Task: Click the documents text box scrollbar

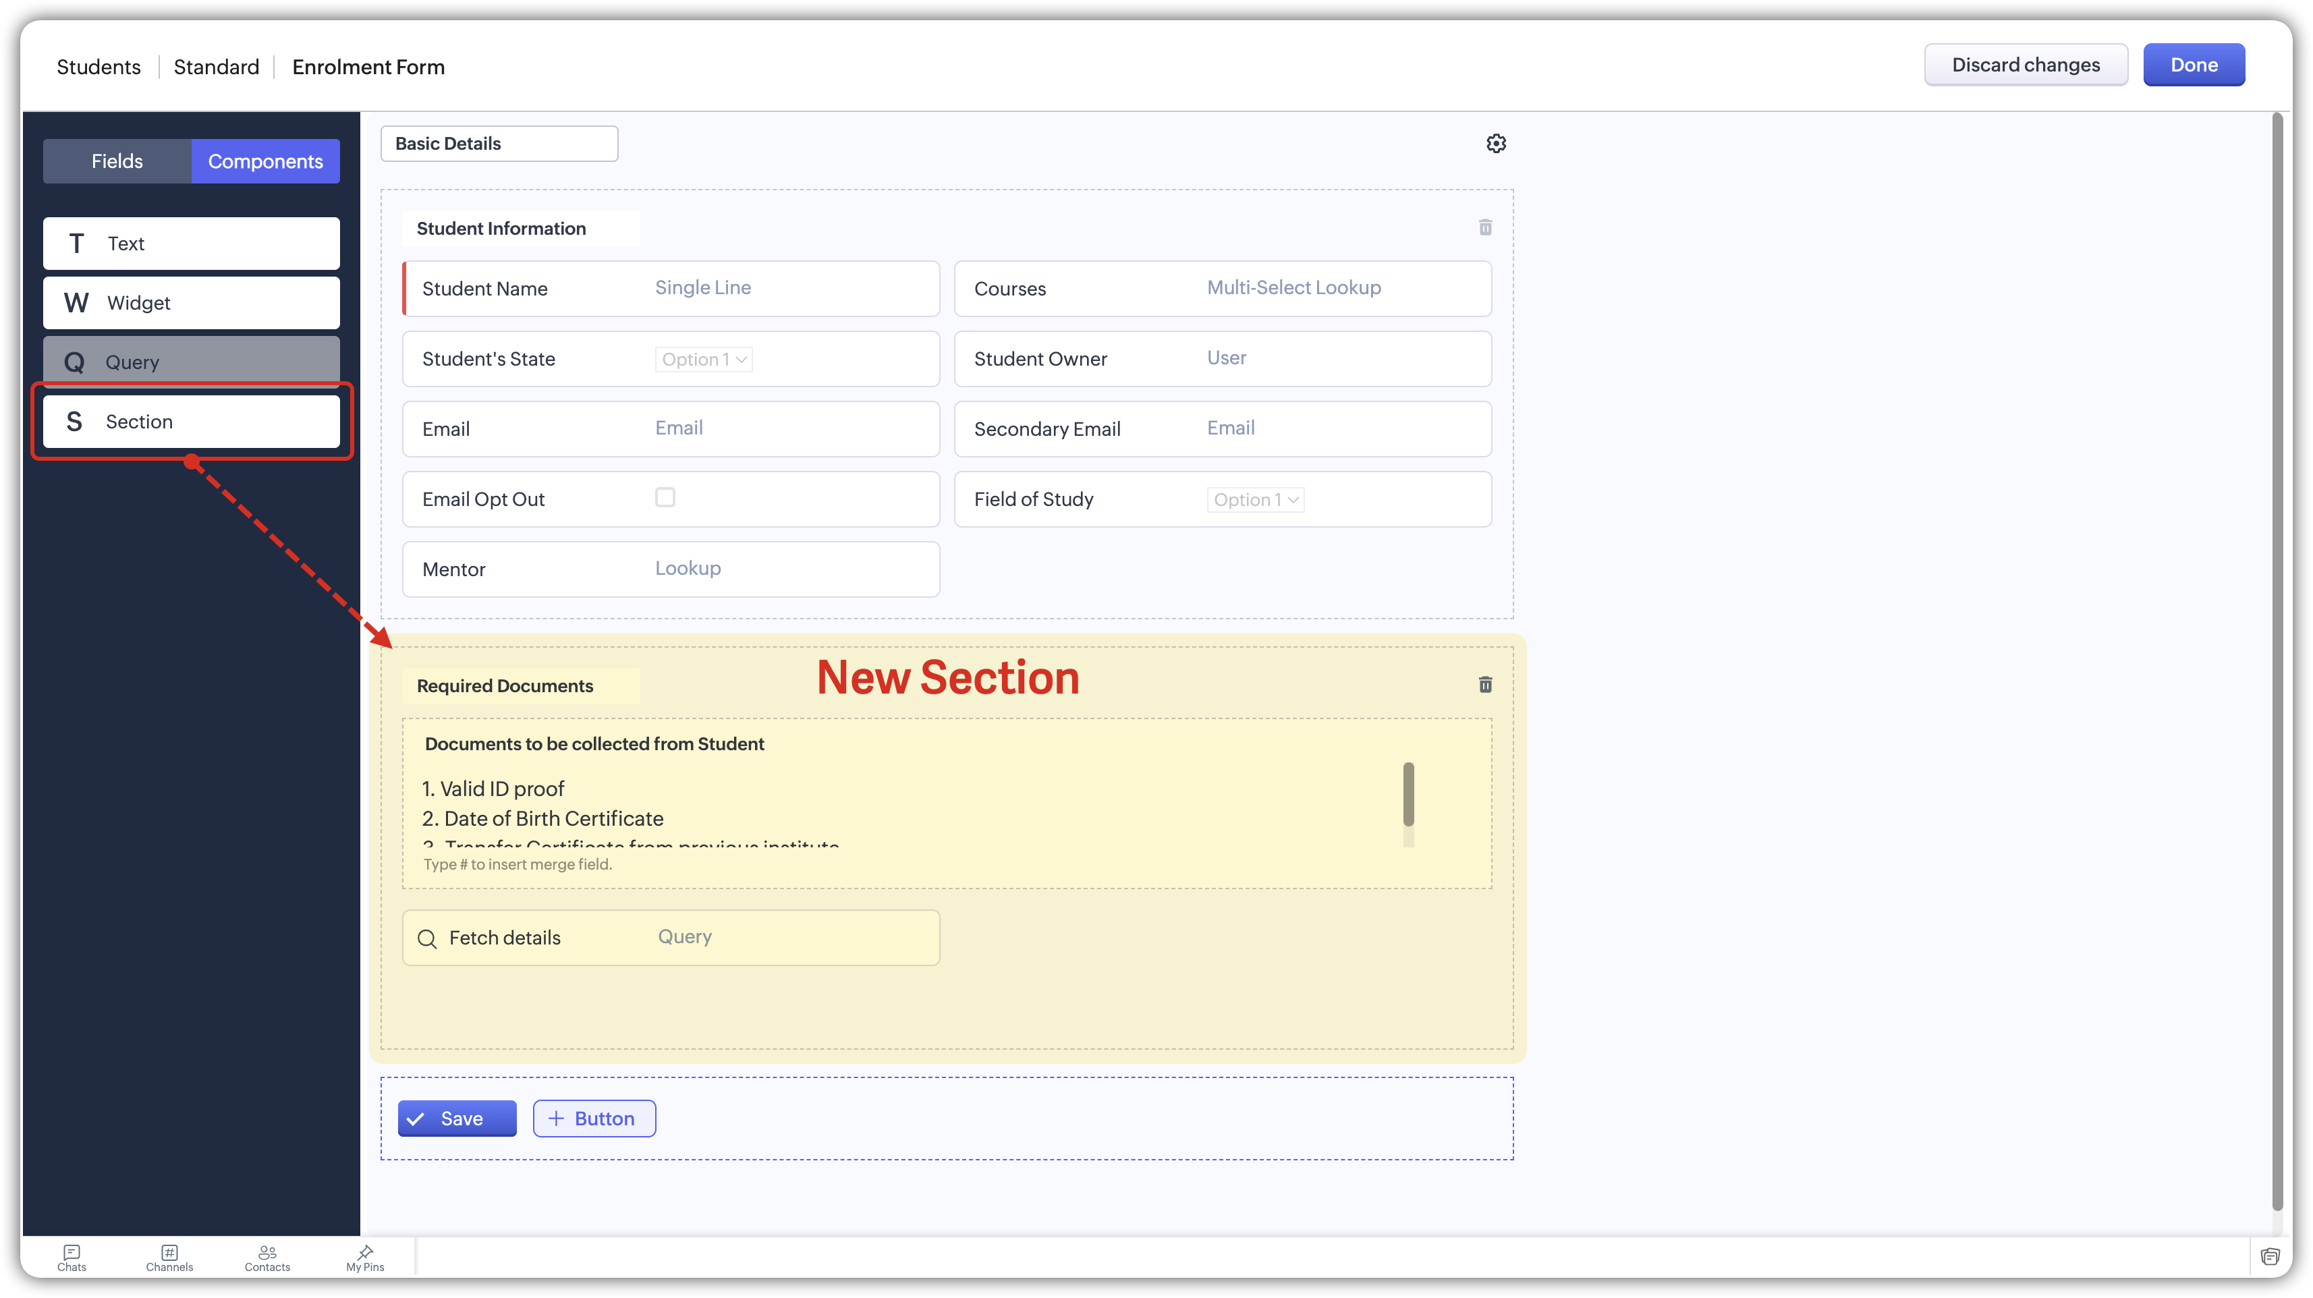Action: (x=1408, y=795)
